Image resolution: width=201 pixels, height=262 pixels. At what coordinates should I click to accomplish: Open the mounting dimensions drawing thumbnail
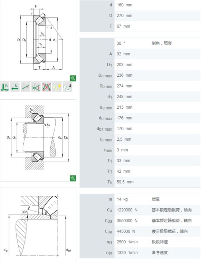[38, 140]
